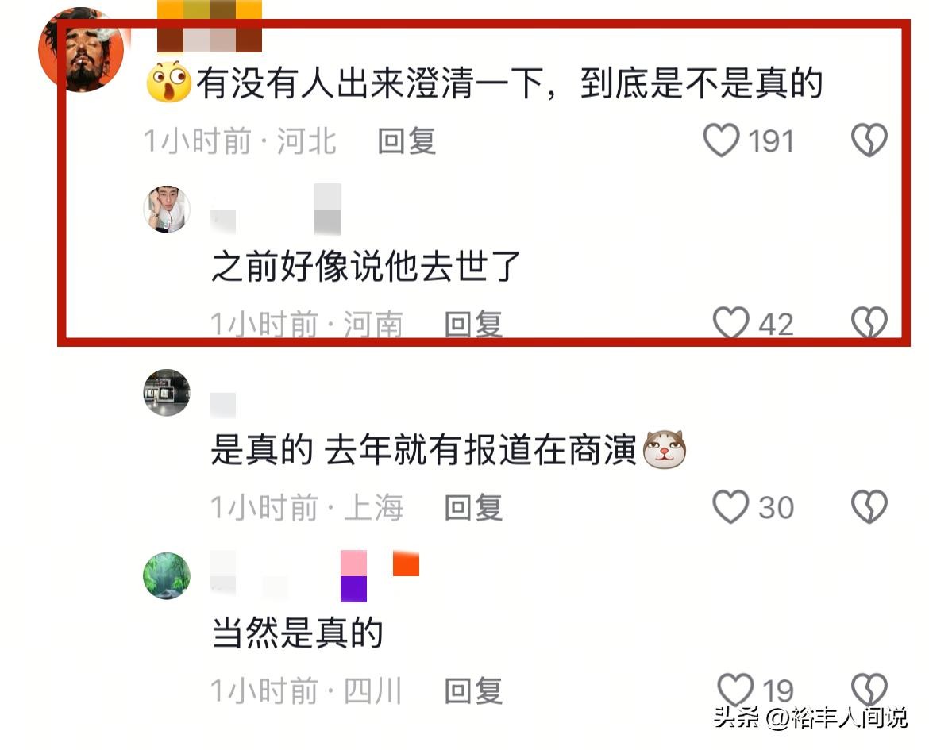The height and width of the screenshot is (750, 929).
Task: Reply to the Hebei comment via 回复
Action: pyautogui.click(x=407, y=141)
